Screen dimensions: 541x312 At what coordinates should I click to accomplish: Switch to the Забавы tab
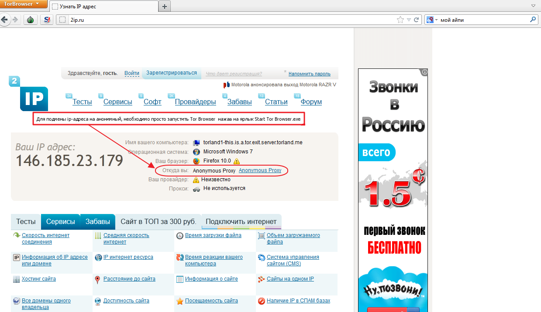[x=97, y=221]
